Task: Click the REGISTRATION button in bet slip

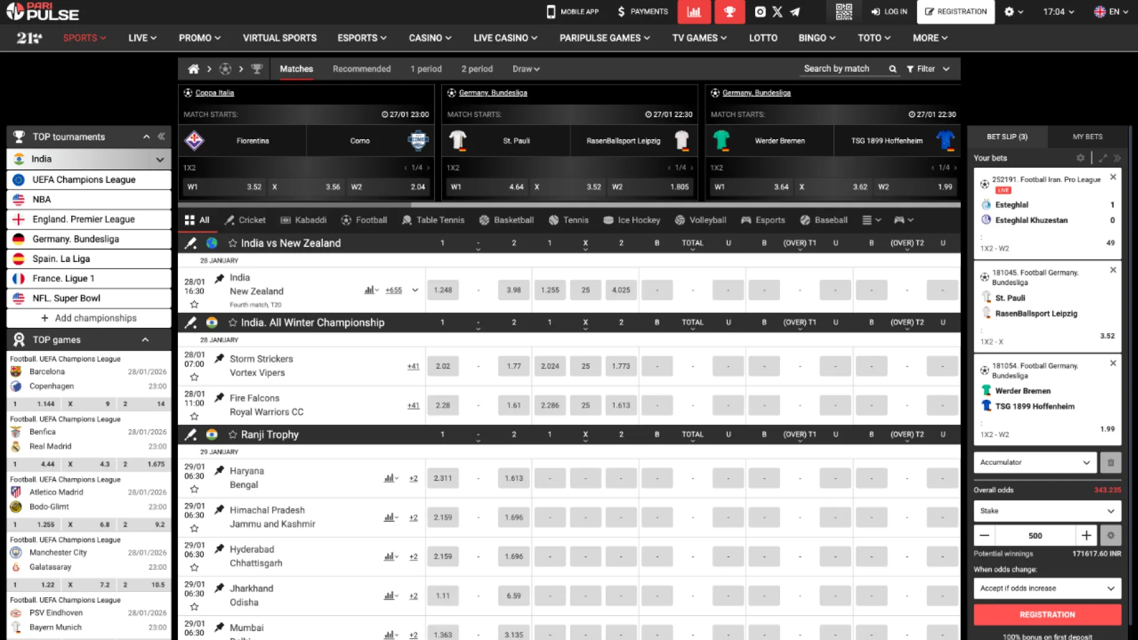Action: (x=1047, y=615)
